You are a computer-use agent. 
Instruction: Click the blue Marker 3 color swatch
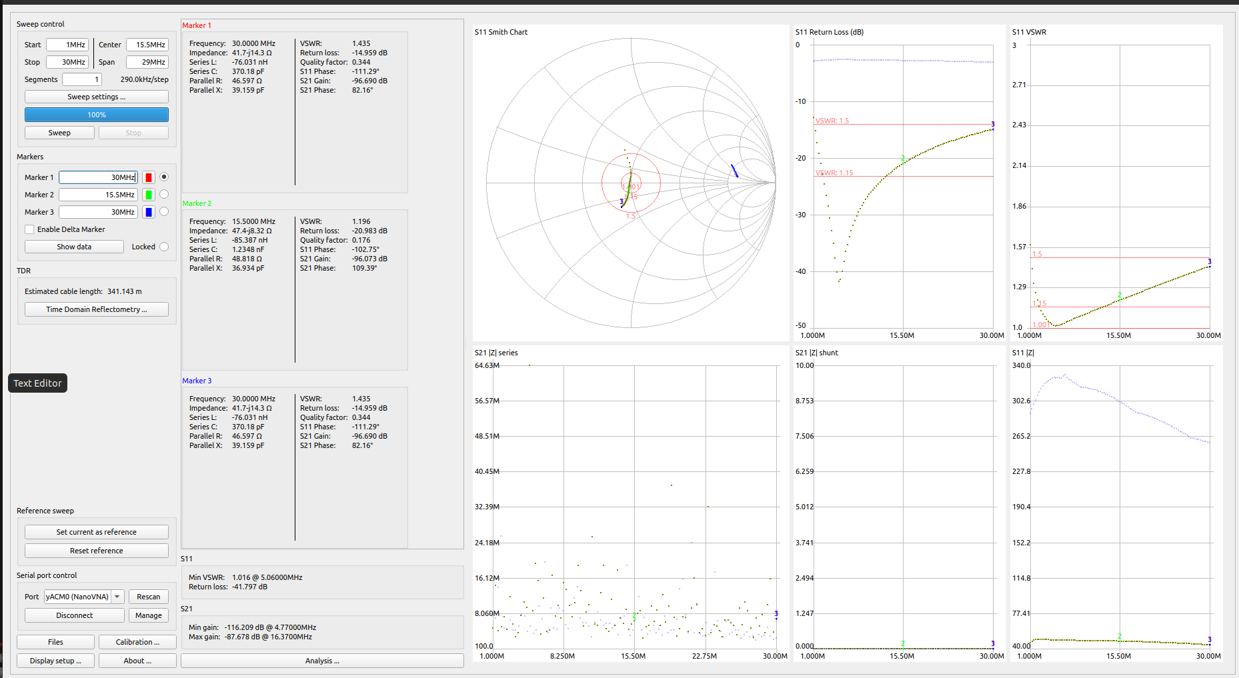[x=149, y=212]
